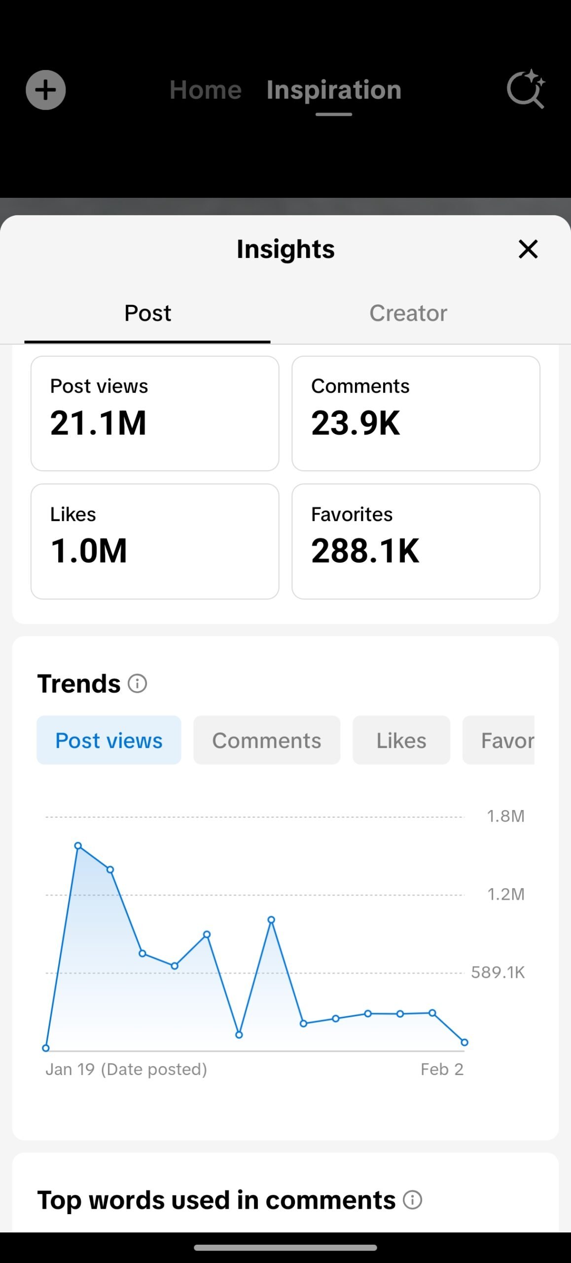Switch to the Creator insights tab
The image size is (571, 1263).
408,313
